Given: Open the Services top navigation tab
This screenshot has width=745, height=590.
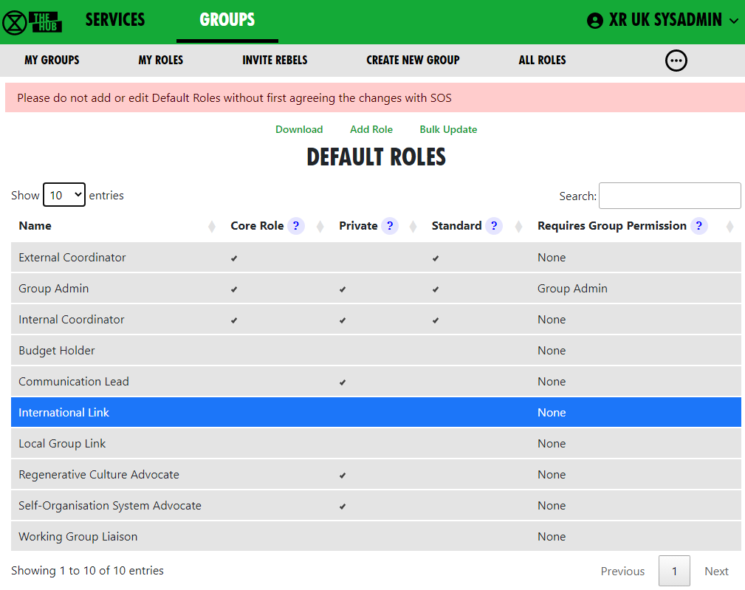Looking at the screenshot, I should pyautogui.click(x=115, y=20).
